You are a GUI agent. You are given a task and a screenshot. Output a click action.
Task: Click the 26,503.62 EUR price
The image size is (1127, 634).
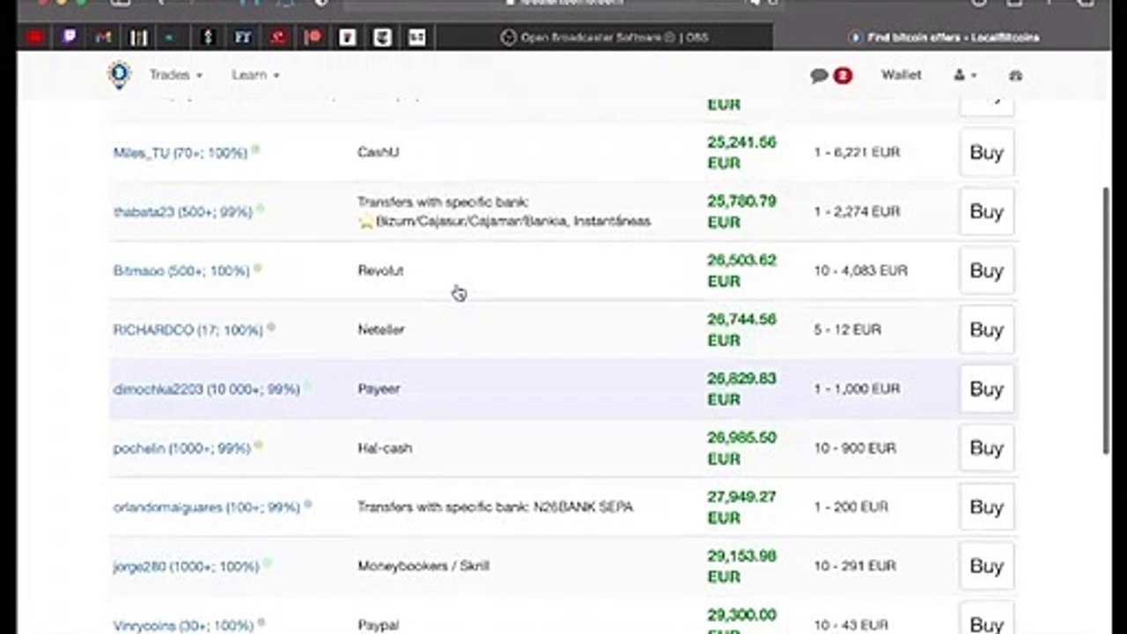741,270
